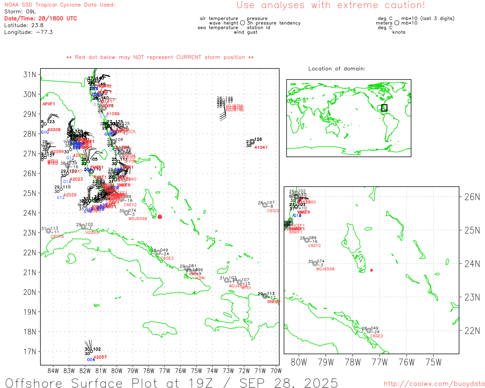The height and width of the screenshot is (388, 485).
Task: Click the legend circle under wave height
Action: [x=242, y=23]
